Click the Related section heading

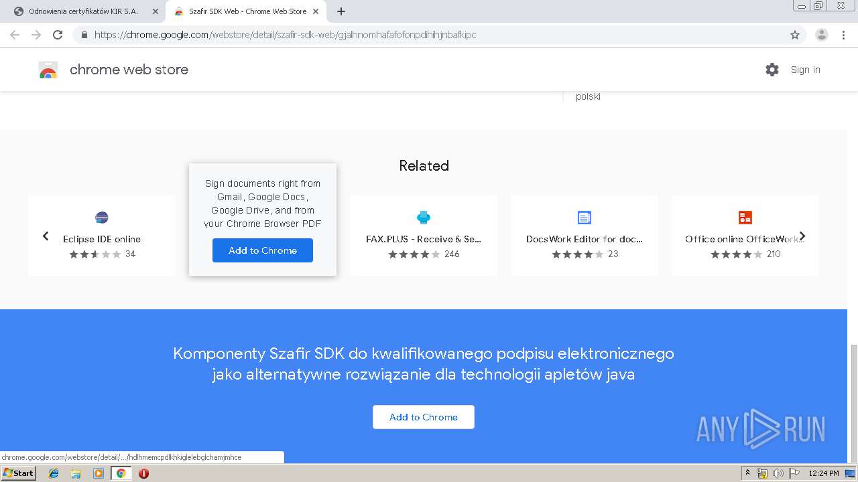click(424, 165)
